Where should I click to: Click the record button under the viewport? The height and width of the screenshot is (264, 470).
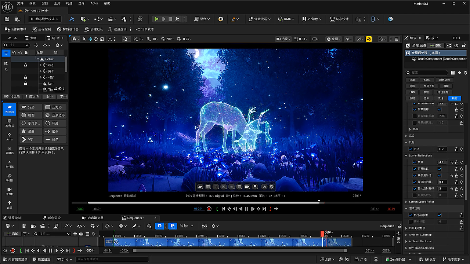click(x=209, y=209)
